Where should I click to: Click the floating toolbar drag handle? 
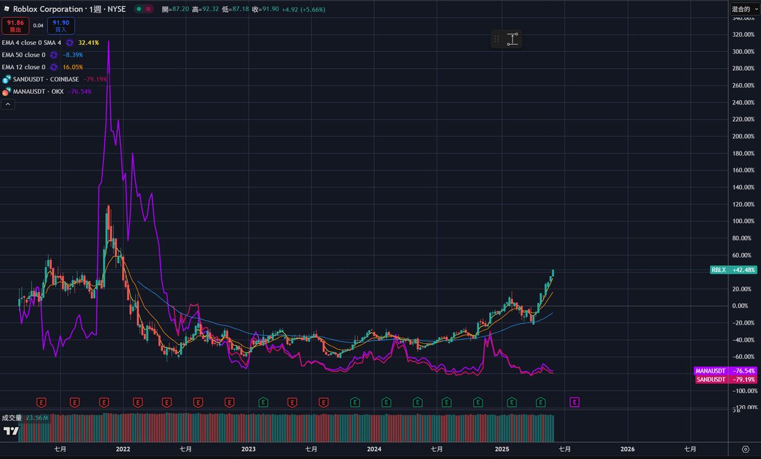[x=497, y=39]
